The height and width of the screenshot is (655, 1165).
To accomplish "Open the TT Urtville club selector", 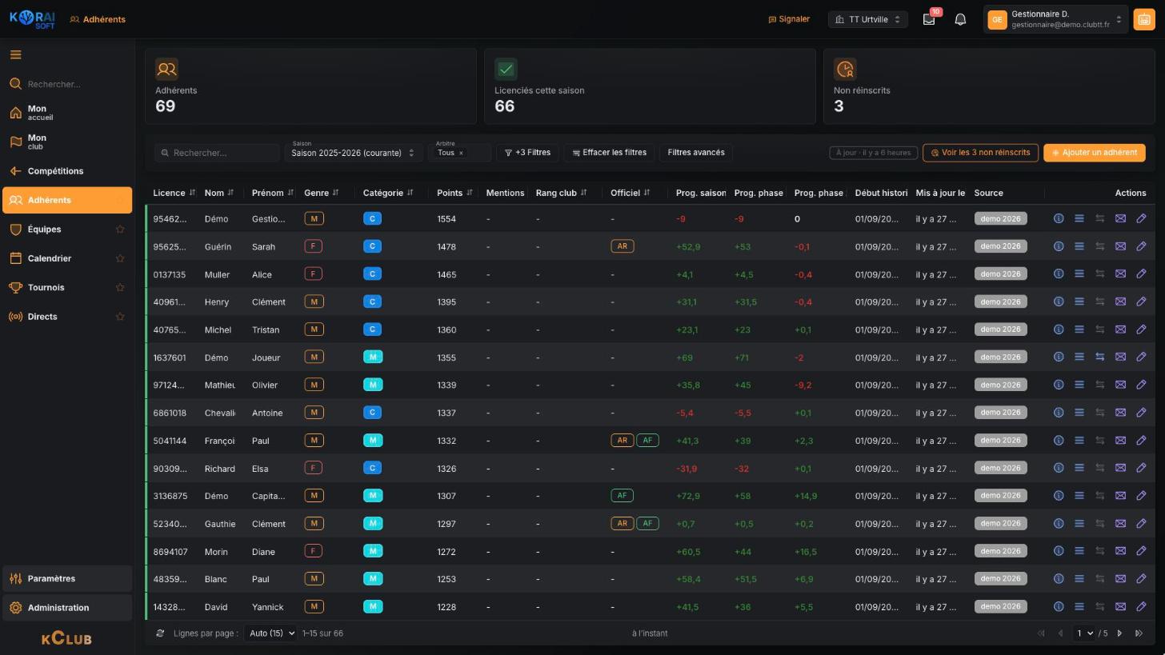I will tap(867, 19).
